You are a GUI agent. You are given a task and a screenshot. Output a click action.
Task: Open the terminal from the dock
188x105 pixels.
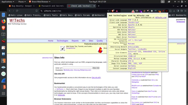[3, 34]
